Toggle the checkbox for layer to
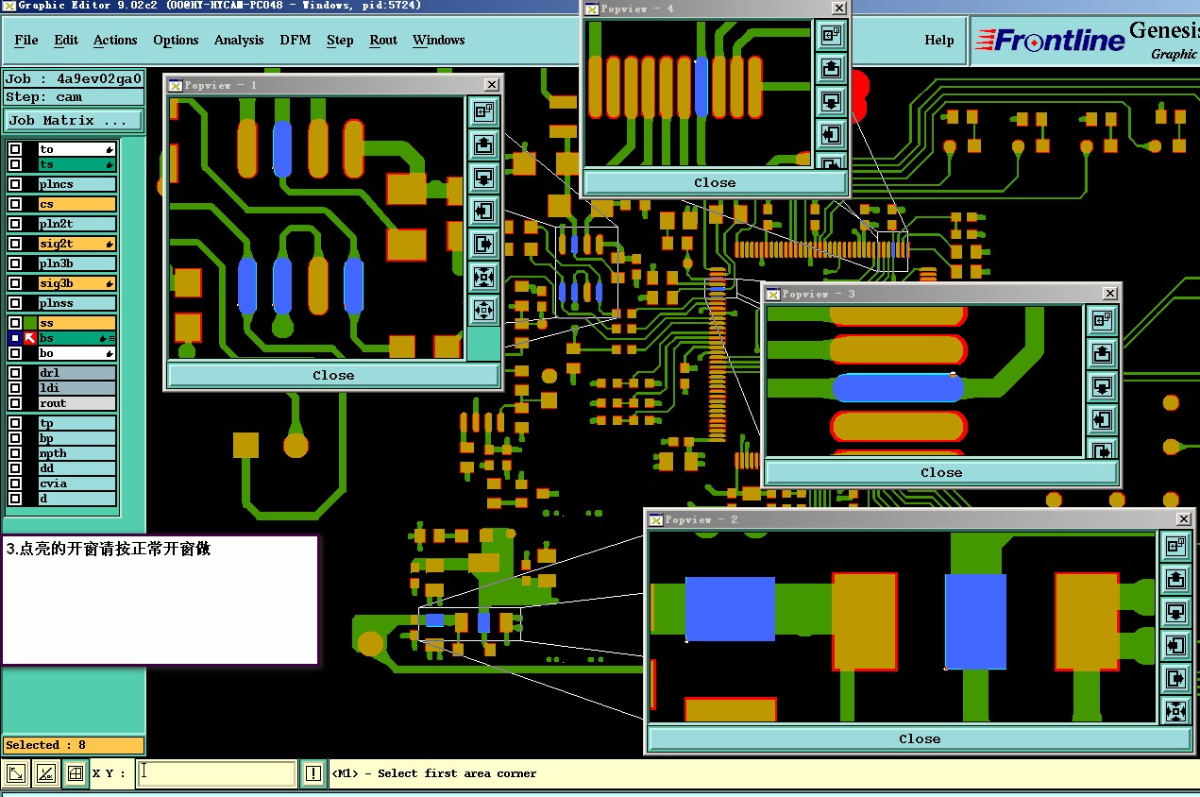 (15, 149)
